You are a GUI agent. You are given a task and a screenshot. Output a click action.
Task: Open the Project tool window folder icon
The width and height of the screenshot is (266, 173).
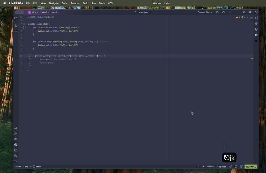(16, 18)
